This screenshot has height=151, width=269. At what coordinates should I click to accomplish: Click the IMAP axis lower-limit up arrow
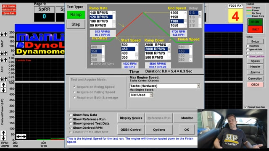coord(5,53)
